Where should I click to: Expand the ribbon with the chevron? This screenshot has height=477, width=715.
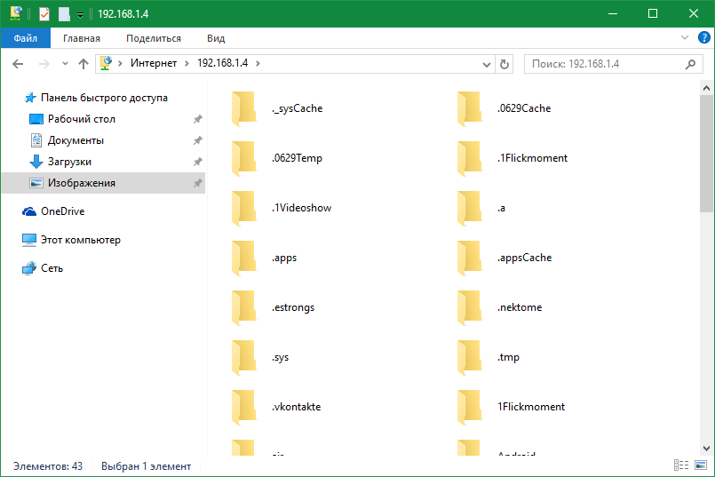[x=685, y=38]
